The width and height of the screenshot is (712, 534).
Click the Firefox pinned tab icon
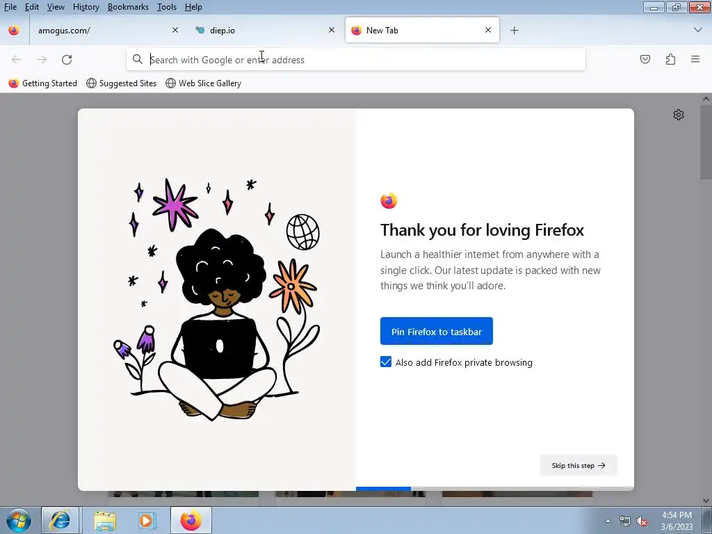pyautogui.click(x=14, y=30)
